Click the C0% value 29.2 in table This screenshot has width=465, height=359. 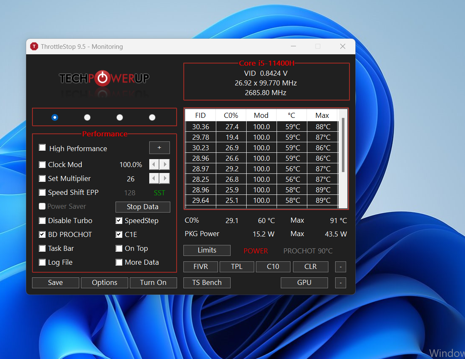[x=232, y=169]
